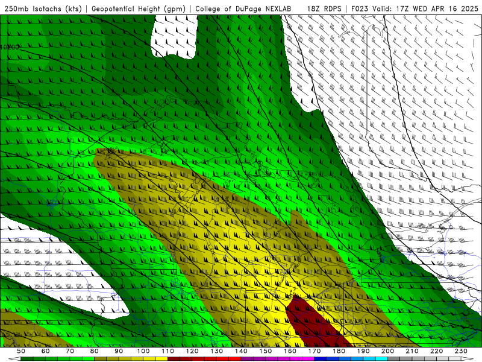The width and height of the screenshot is (482, 362).
Task: Click the '70' legend value
Action: 70,351
